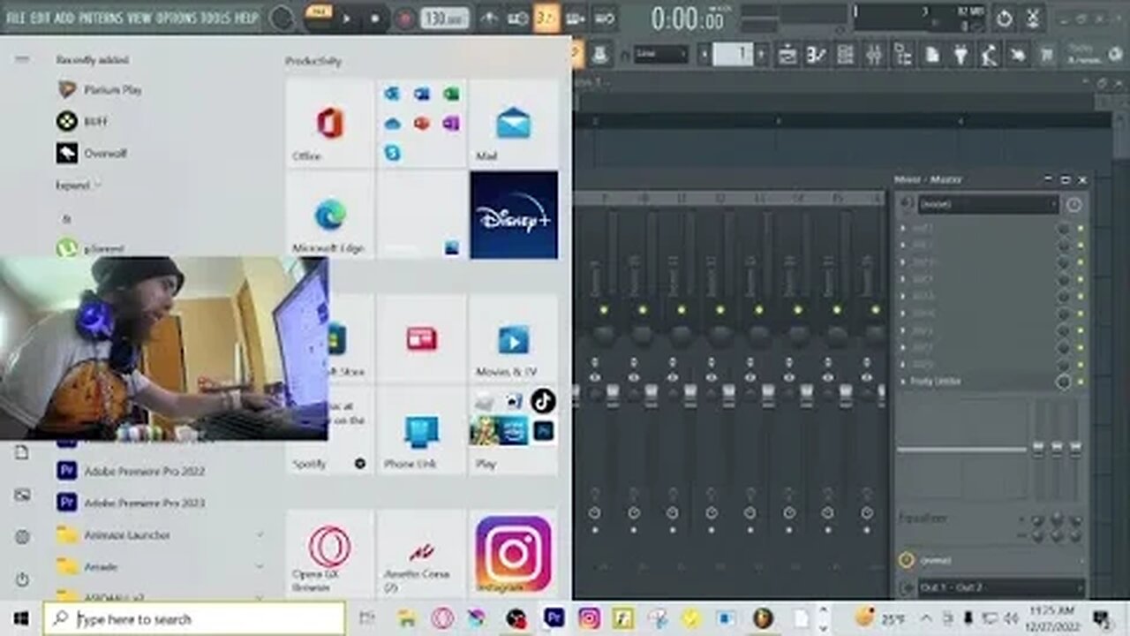Mute Insert 13 via its green LED
The width and height of the screenshot is (1130, 636).
pos(759,310)
